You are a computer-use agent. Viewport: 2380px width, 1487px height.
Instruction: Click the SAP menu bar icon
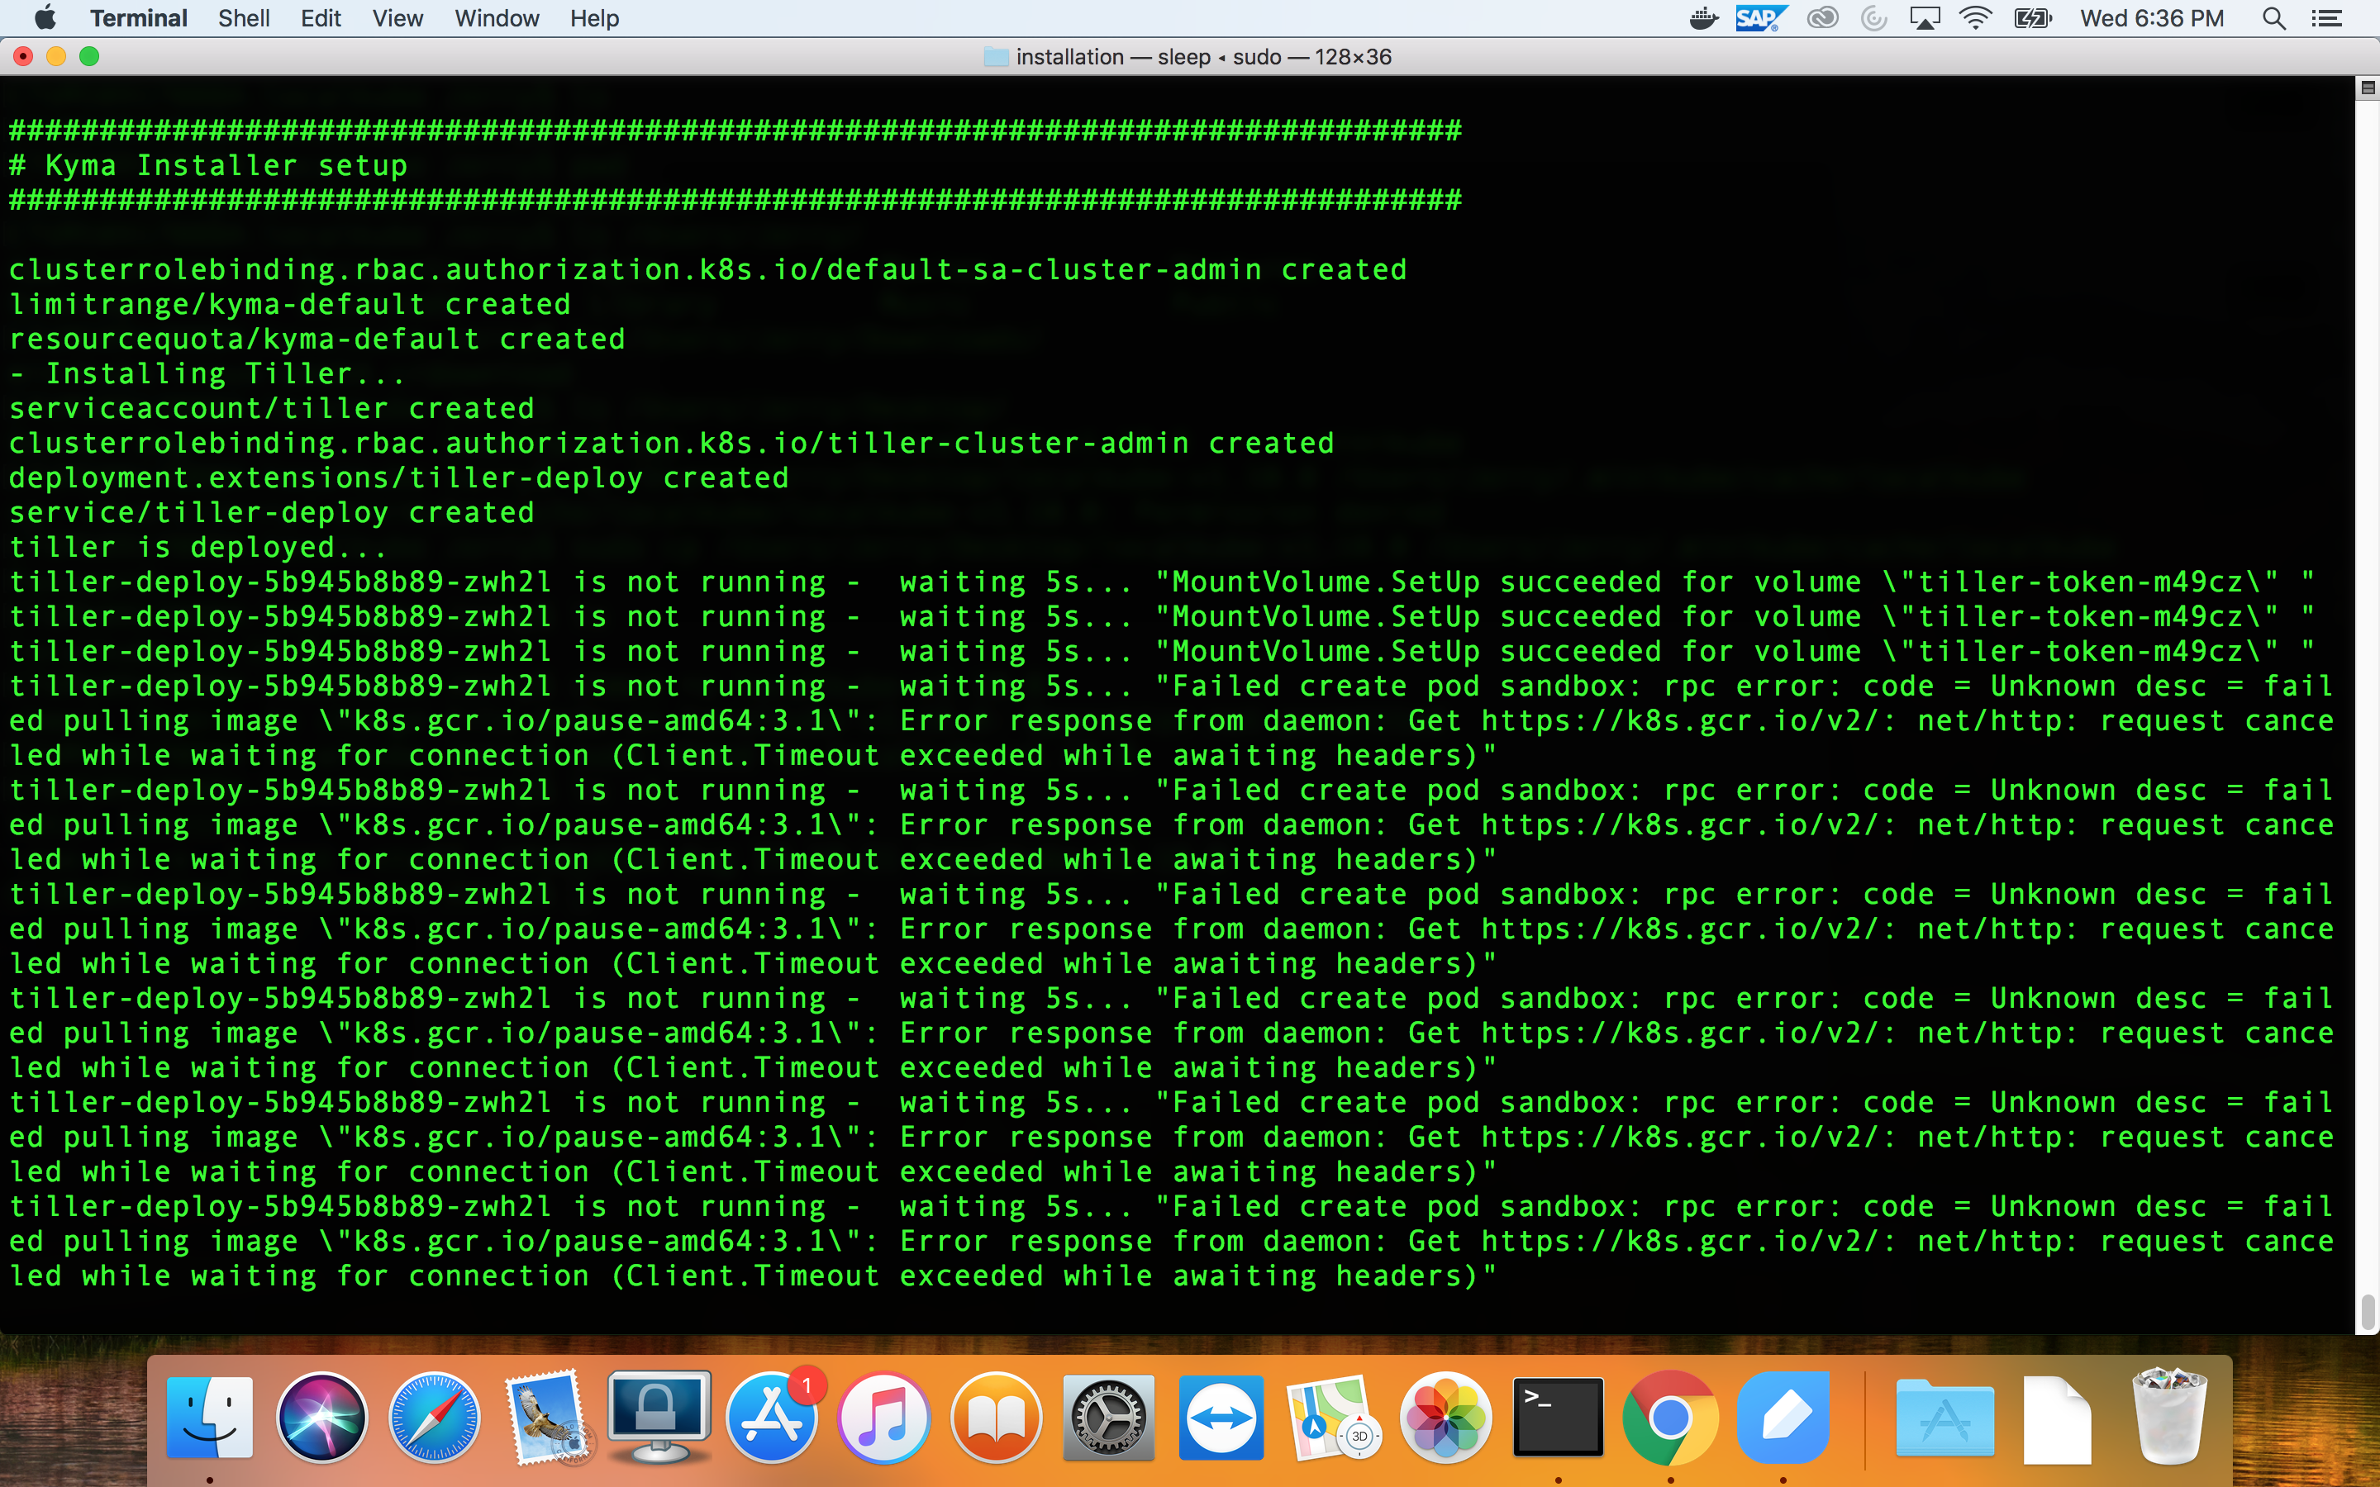click(x=1759, y=19)
